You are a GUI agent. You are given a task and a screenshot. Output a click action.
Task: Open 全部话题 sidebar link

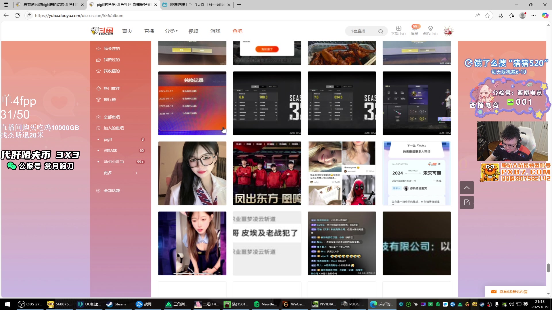(x=108, y=191)
